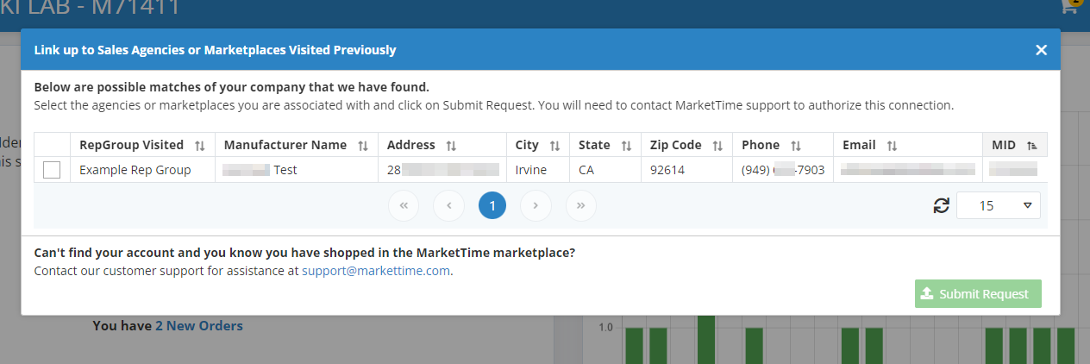Image resolution: width=1090 pixels, height=364 pixels.
Task: Open support@markettime.com email link
Action: pos(376,270)
